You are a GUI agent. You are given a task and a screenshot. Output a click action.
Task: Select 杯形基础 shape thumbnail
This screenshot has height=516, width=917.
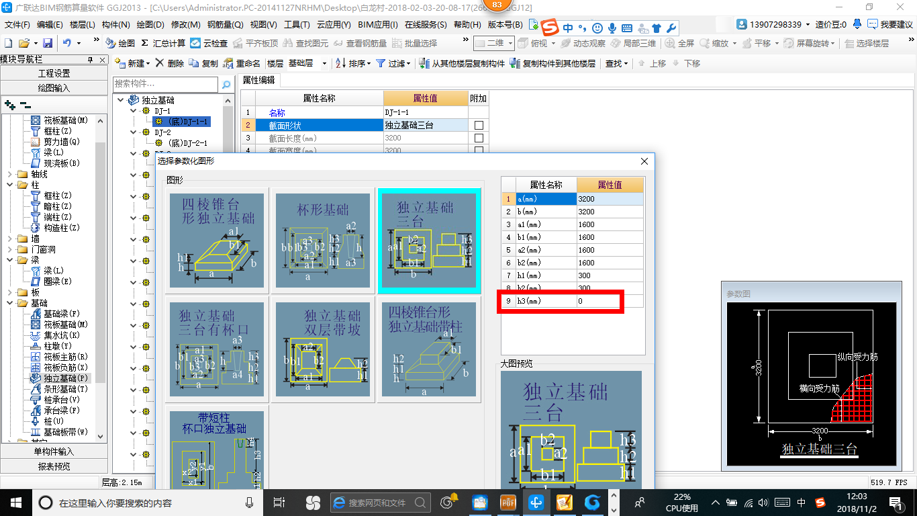click(323, 240)
